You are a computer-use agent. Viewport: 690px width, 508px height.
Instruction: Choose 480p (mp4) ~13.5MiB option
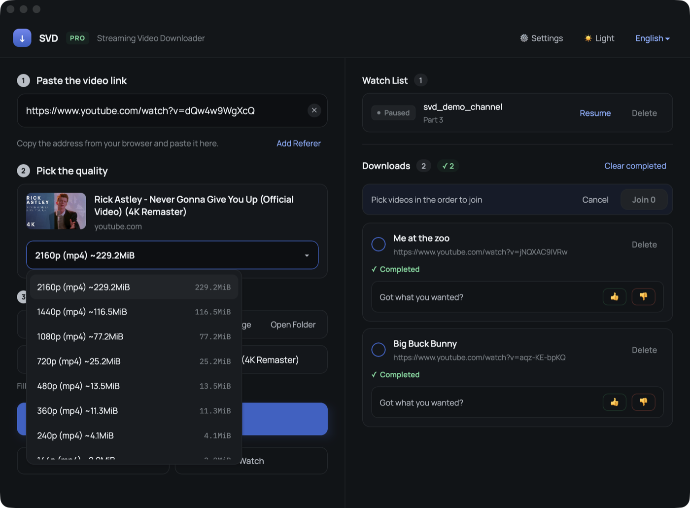point(134,386)
